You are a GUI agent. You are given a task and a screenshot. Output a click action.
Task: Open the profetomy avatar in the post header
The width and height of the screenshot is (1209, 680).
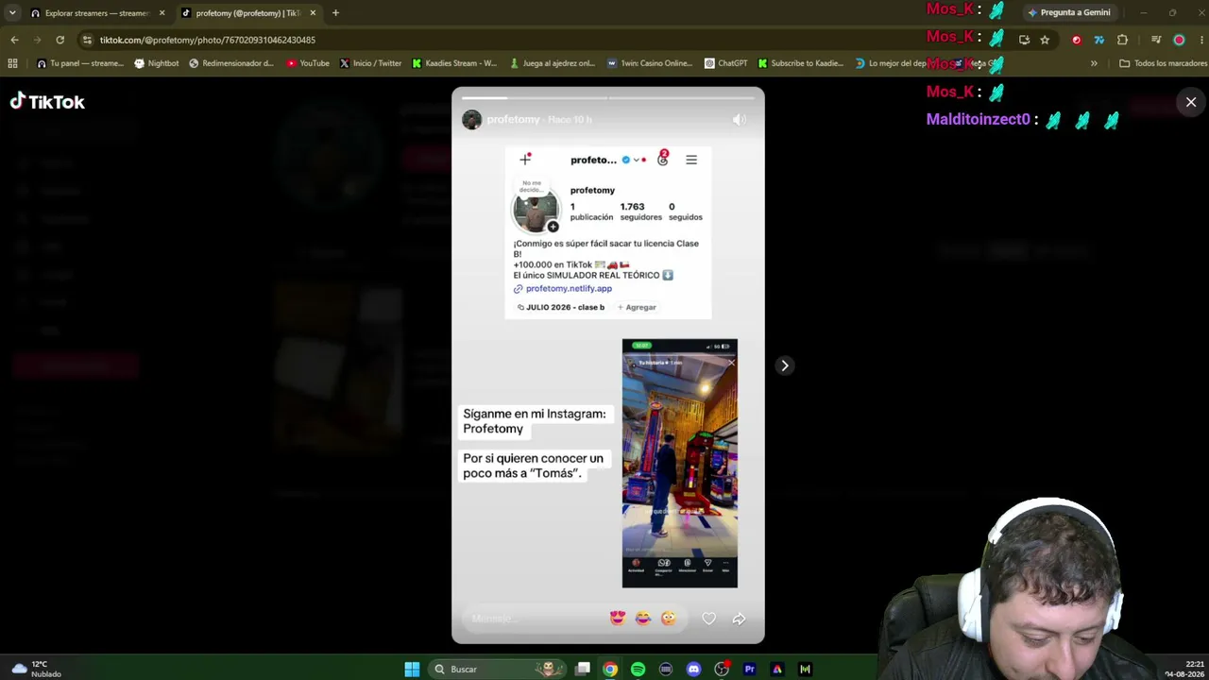point(471,119)
